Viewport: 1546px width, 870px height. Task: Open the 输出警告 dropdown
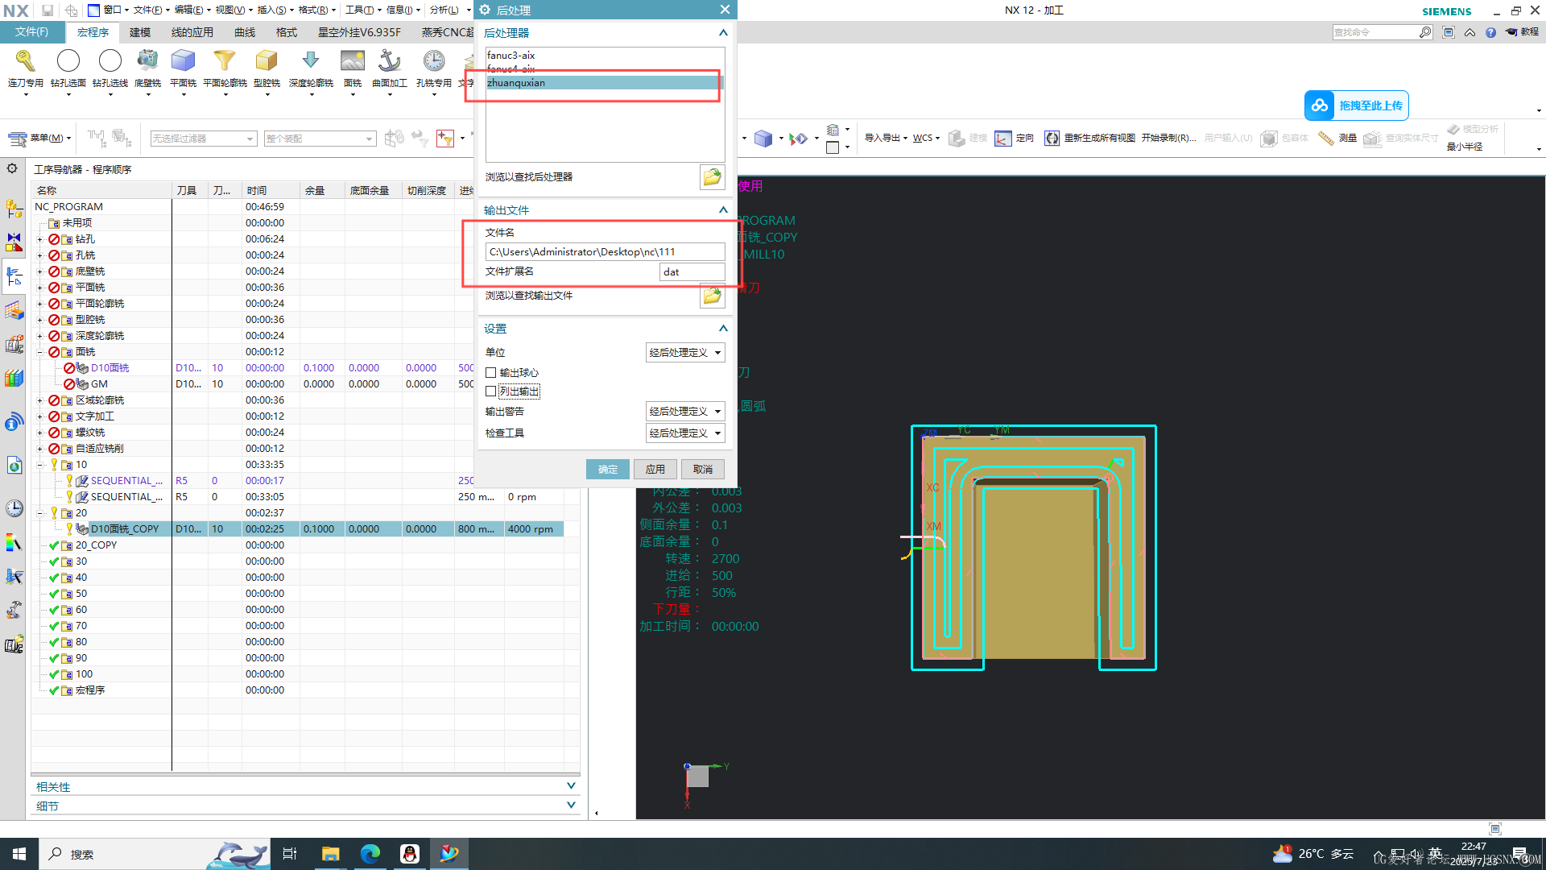pyautogui.click(x=685, y=412)
